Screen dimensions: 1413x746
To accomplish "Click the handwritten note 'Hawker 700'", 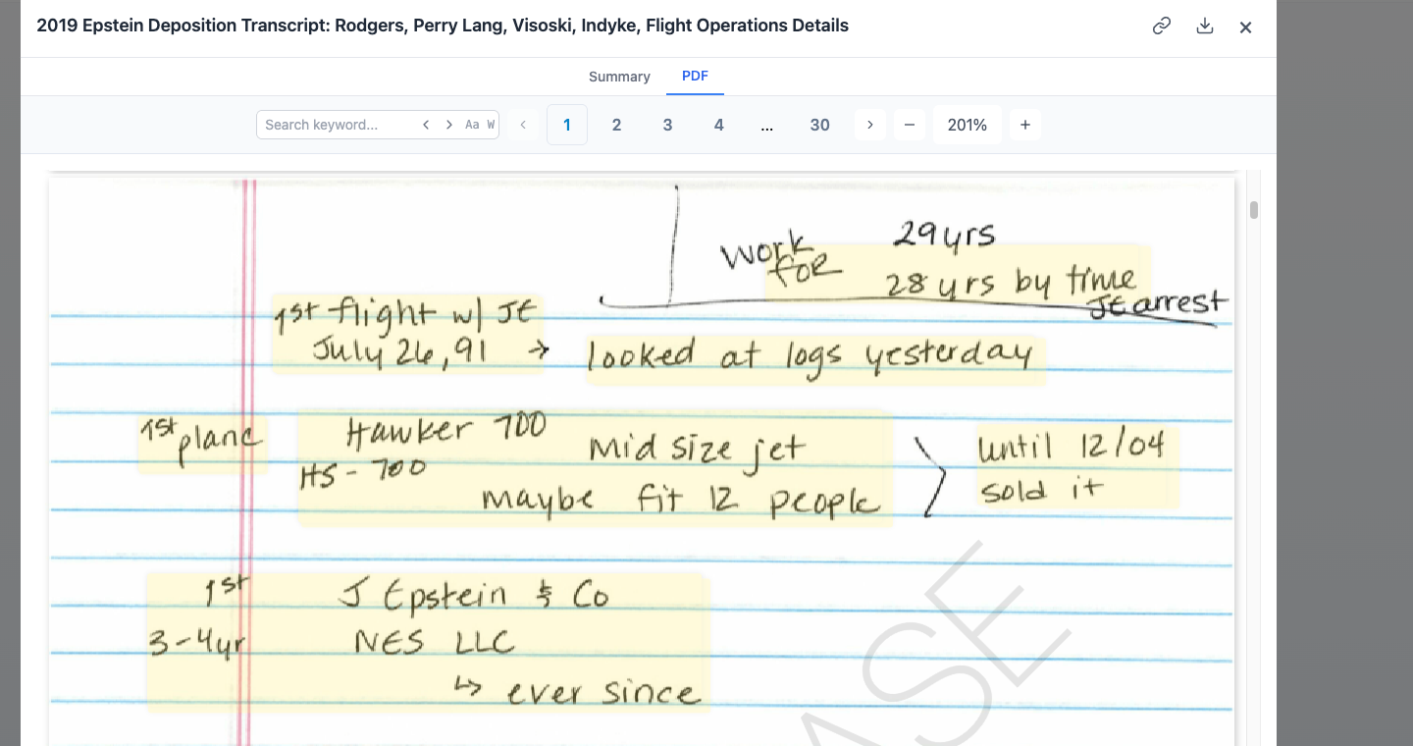I will [x=446, y=431].
